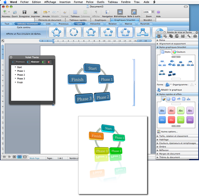Choose the red Abc quick style swatch
The image size is (199, 196).
coord(171,120)
